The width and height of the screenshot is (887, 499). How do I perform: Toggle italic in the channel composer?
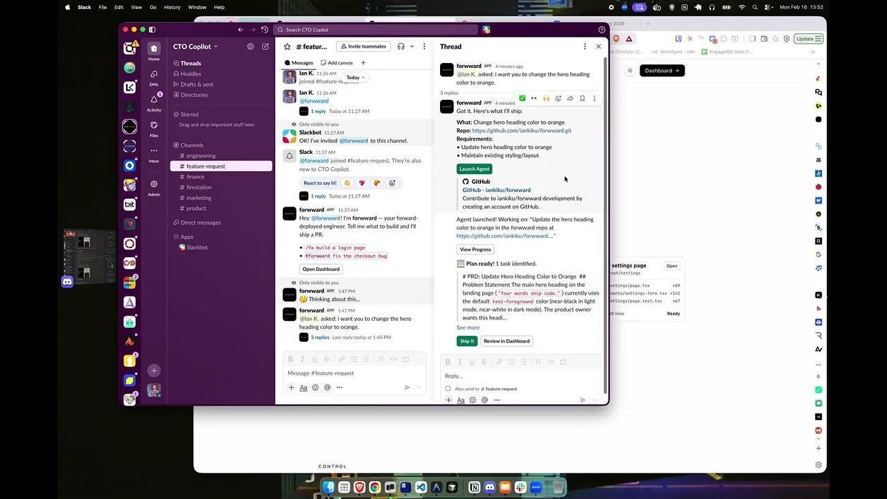[x=302, y=359]
